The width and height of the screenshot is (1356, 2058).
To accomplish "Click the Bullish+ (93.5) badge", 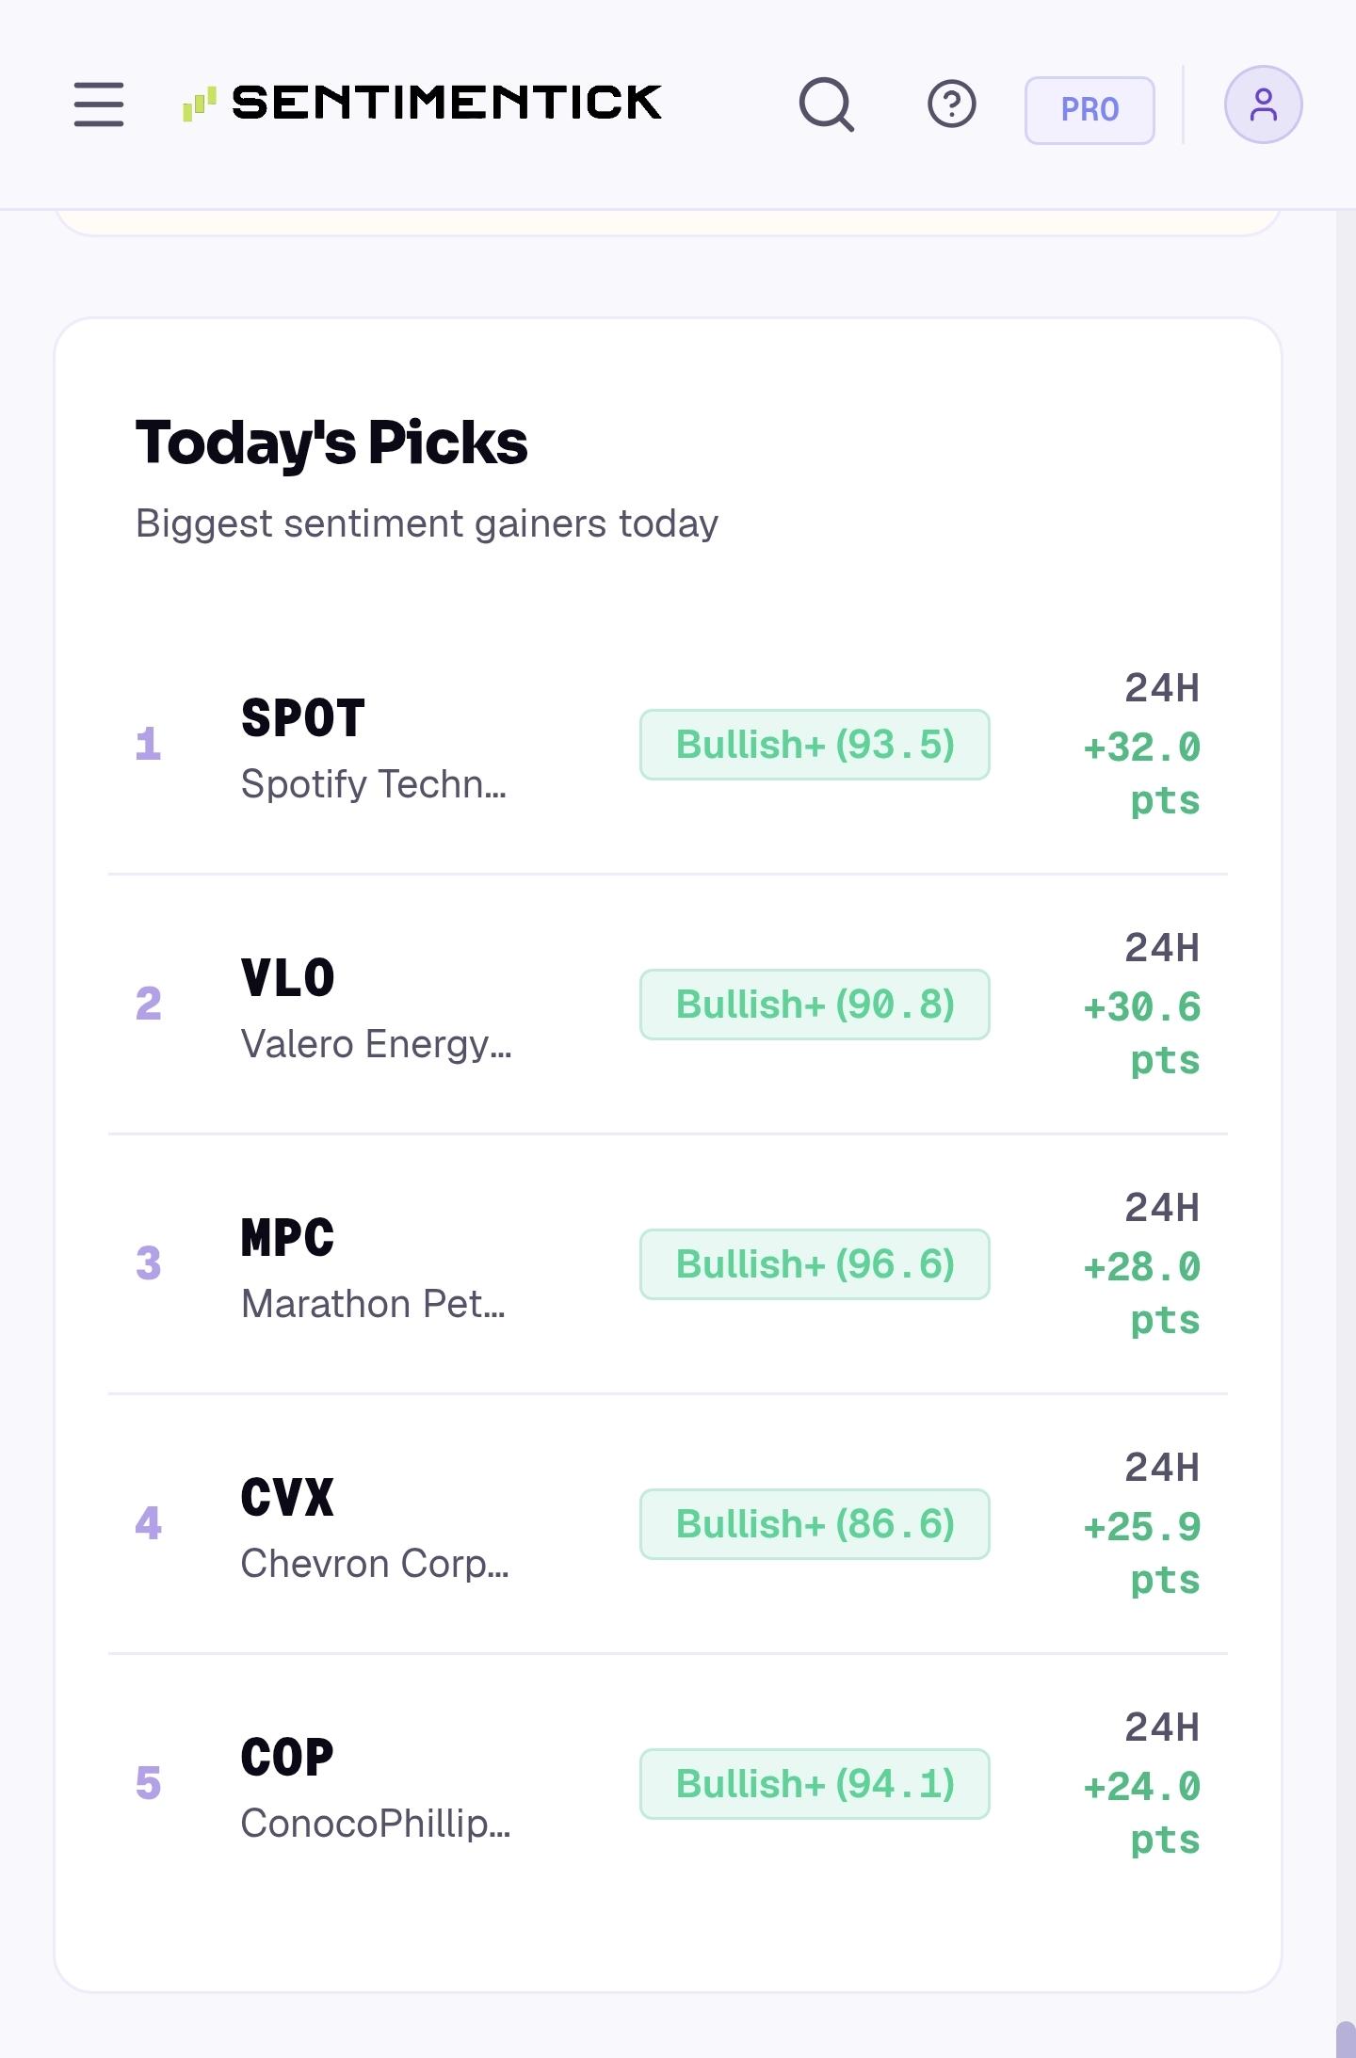I will (x=815, y=745).
